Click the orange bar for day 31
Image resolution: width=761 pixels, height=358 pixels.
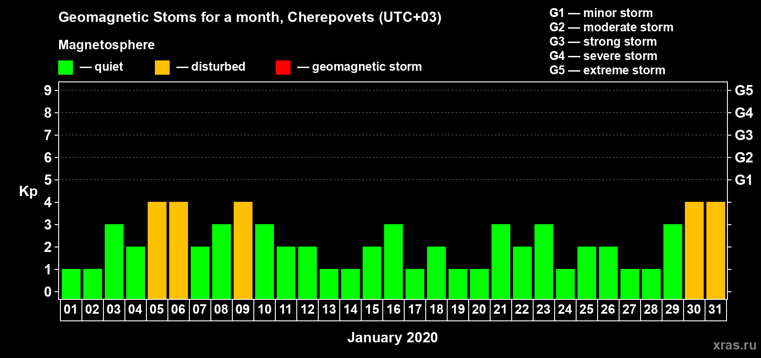(x=716, y=251)
